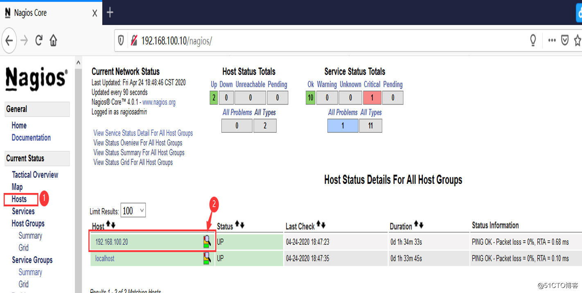582x293 pixels.
Task: Open View Status Overview For All Host Groups
Action: (138, 143)
